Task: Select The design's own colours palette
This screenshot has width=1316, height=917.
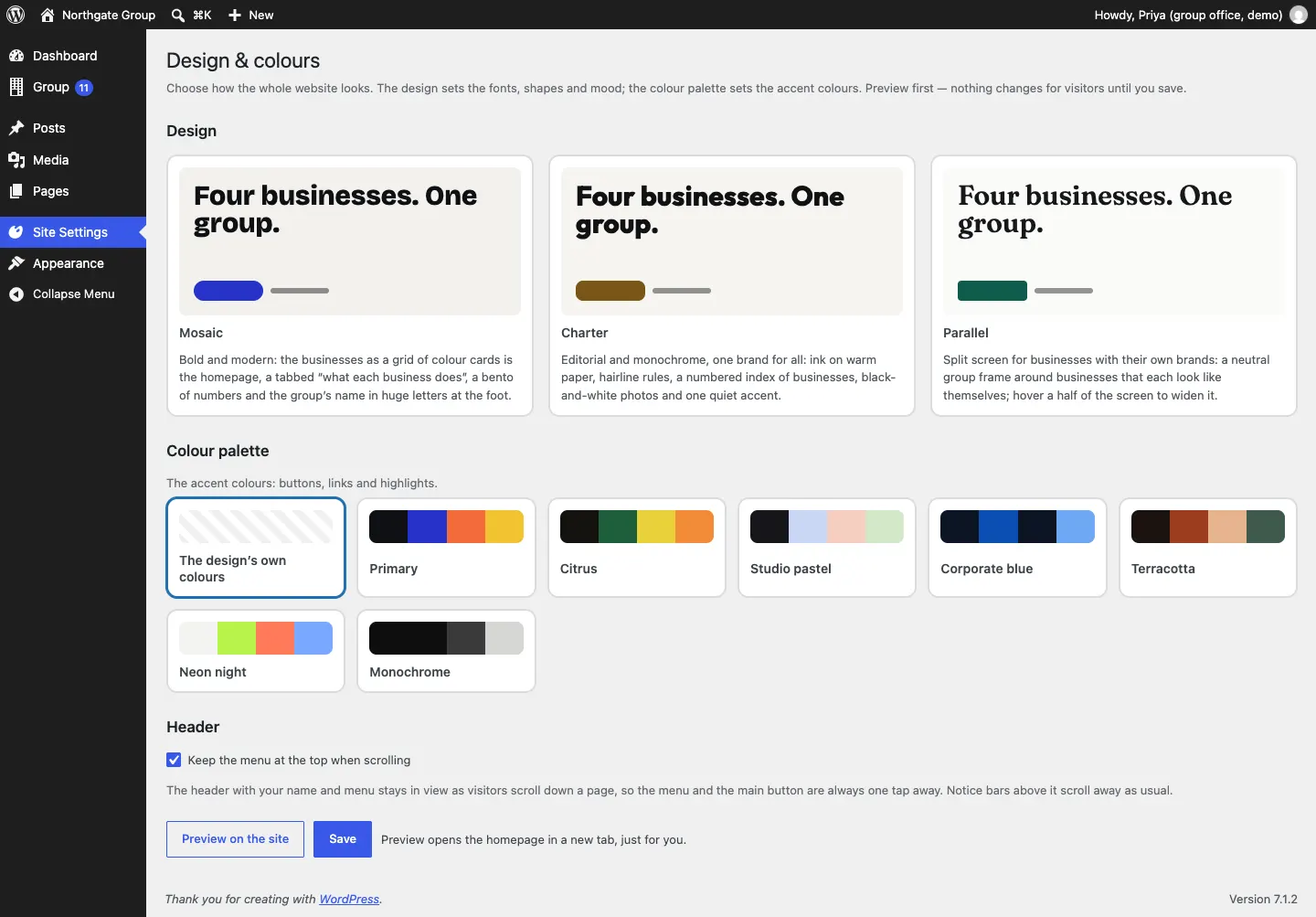Action: tap(256, 547)
